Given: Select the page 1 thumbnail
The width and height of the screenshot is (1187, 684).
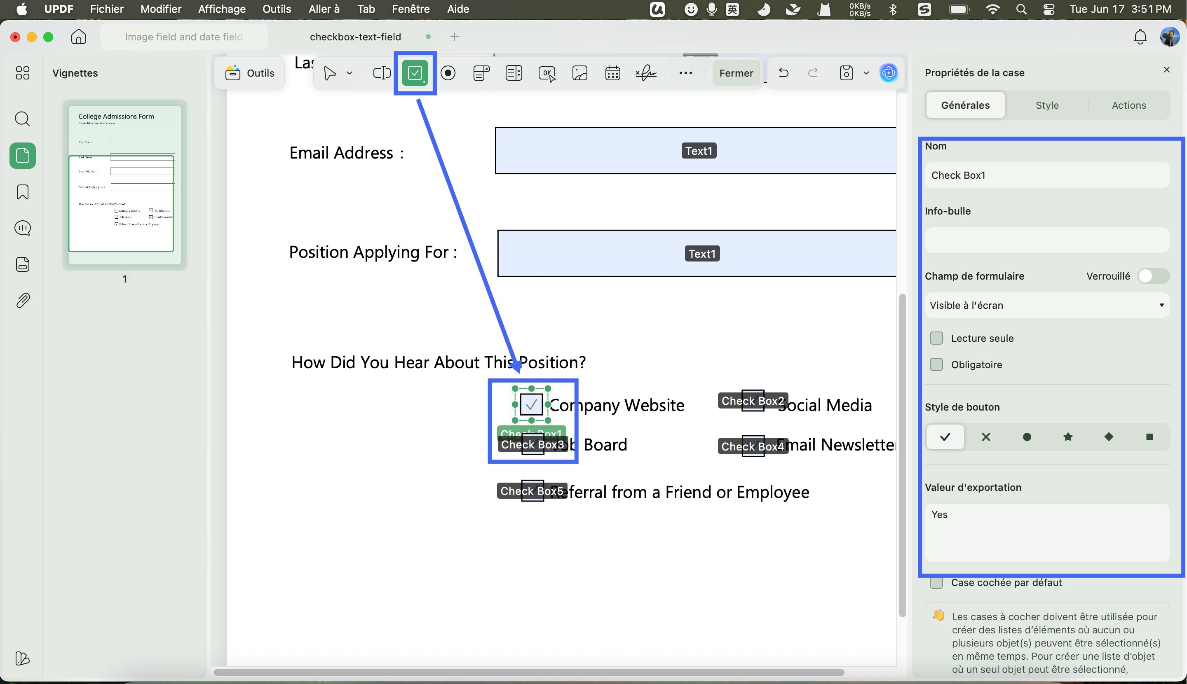Looking at the screenshot, I should (x=124, y=184).
